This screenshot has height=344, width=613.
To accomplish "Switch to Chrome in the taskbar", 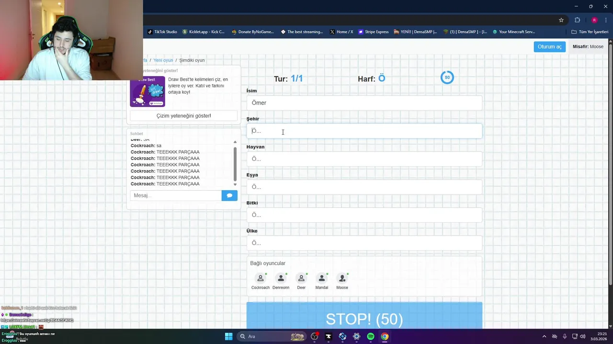I will tap(385, 336).
